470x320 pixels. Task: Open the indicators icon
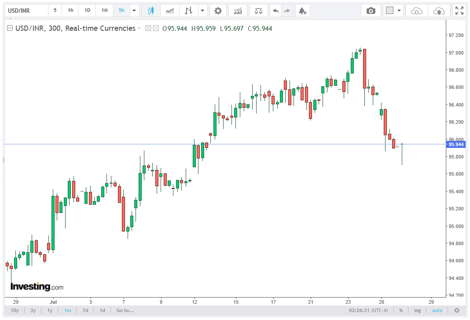point(238,11)
